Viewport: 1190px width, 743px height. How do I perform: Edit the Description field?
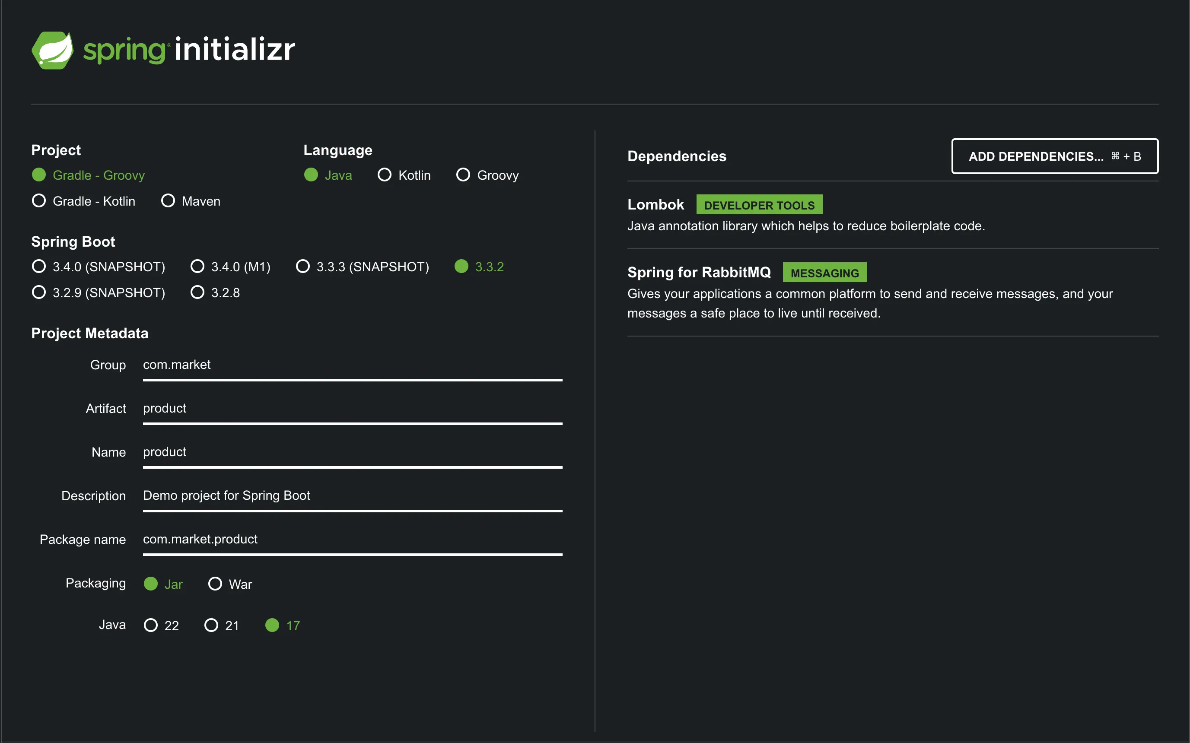(352, 496)
